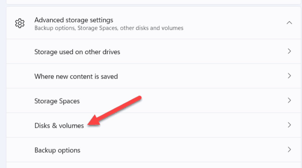Click the card strip above Advanced storage settings
Viewport: 302px width, 168px height.
(x=154, y=2)
